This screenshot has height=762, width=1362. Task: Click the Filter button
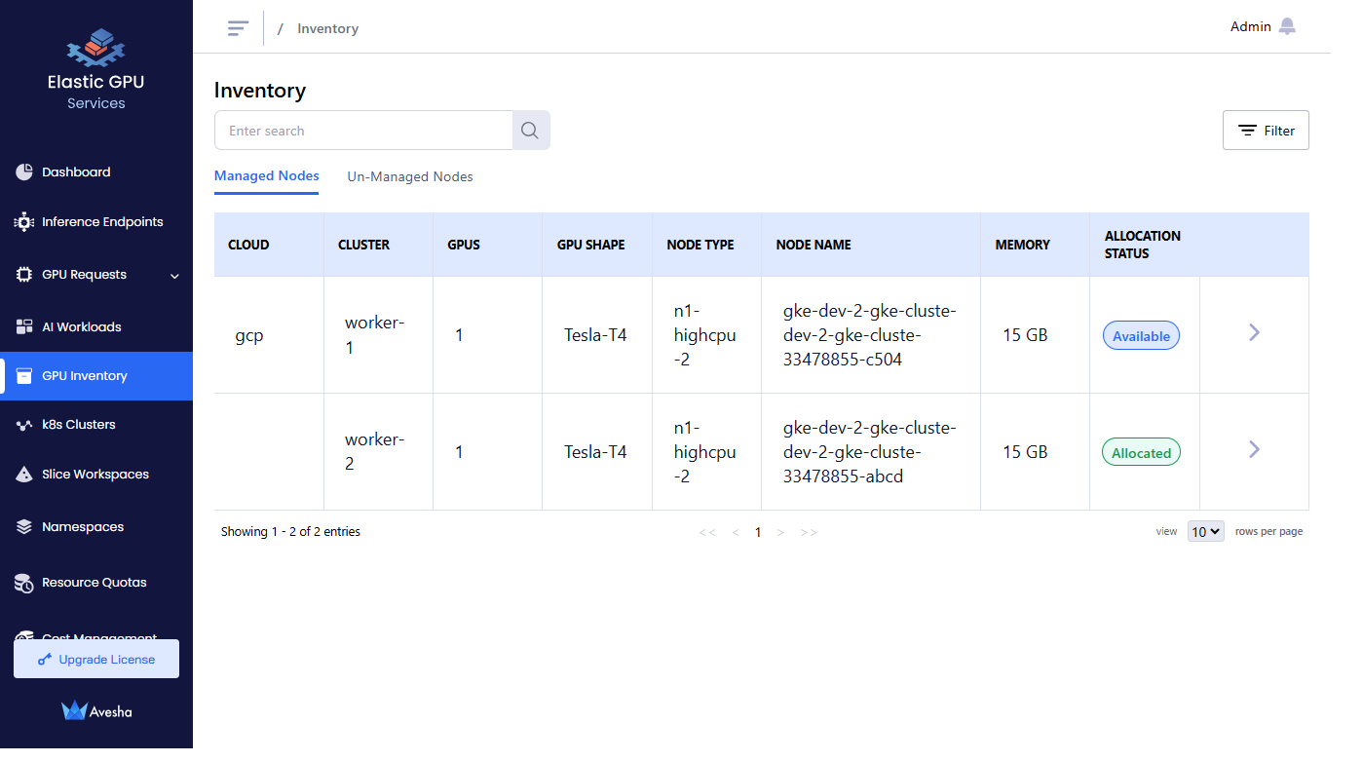[1266, 131]
